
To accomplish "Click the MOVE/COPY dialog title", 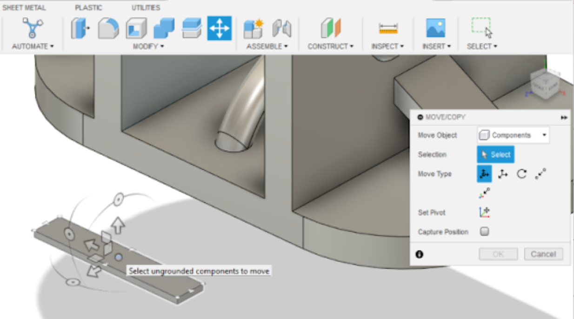I will [x=445, y=118].
